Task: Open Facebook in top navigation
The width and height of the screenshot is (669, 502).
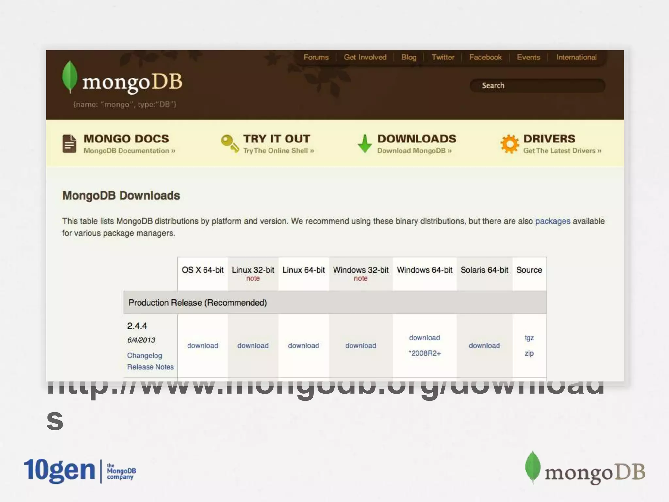Action: tap(485, 57)
